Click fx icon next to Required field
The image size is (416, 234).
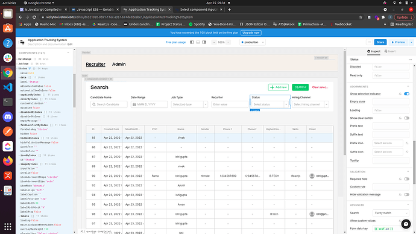400,179
